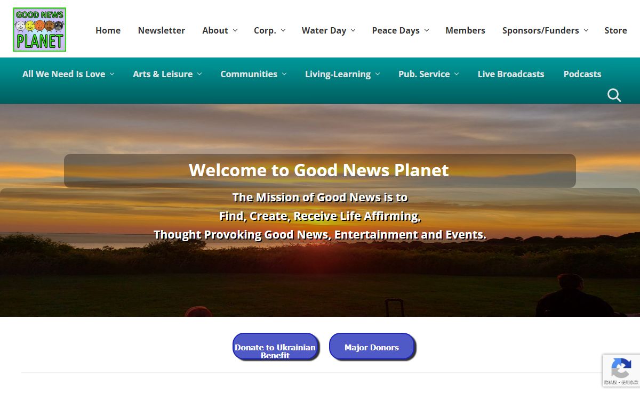This screenshot has height=394, width=640.
Task: Expand the Arts & Leisure chevron
Action: pyautogui.click(x=199, y=74)
